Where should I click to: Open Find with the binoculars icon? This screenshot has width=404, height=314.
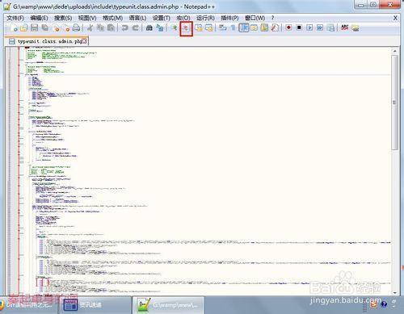(x=149, y=27)
